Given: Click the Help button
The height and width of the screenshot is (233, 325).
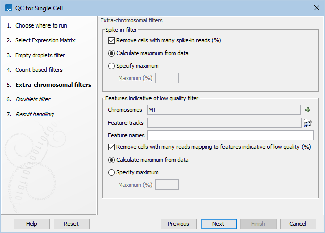Looking at the screenshot, I should point(32,224).
